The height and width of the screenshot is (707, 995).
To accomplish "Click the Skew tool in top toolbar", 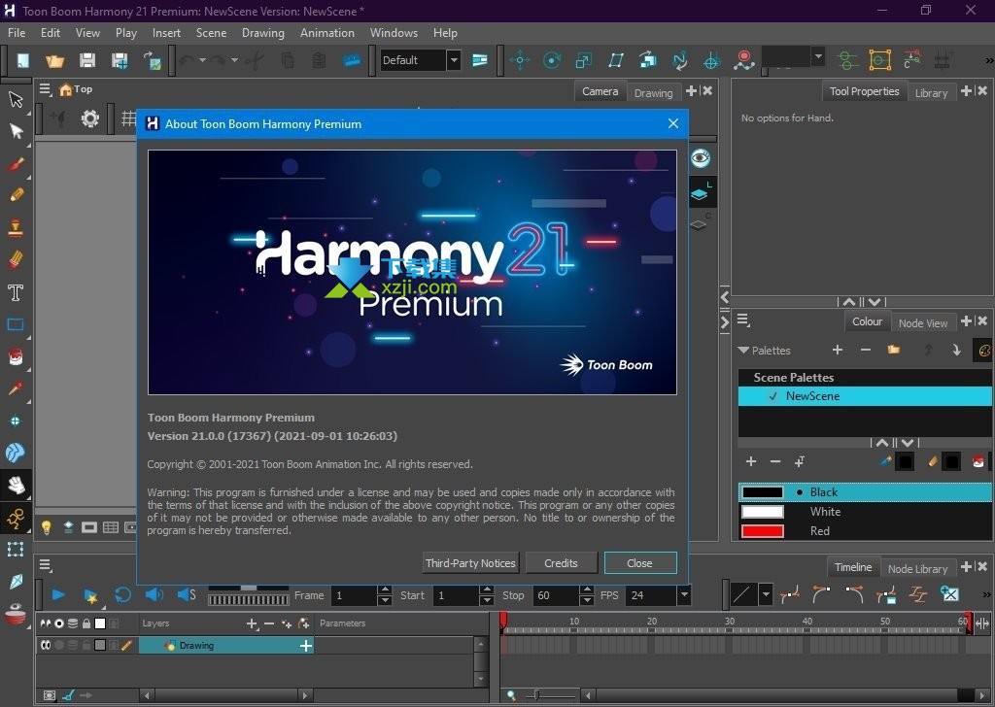I will [615, 60].
